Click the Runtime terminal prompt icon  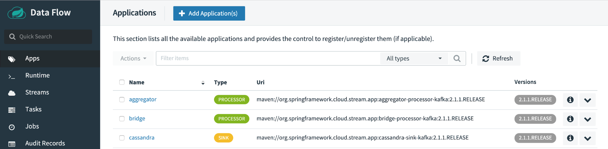[12, 76]
